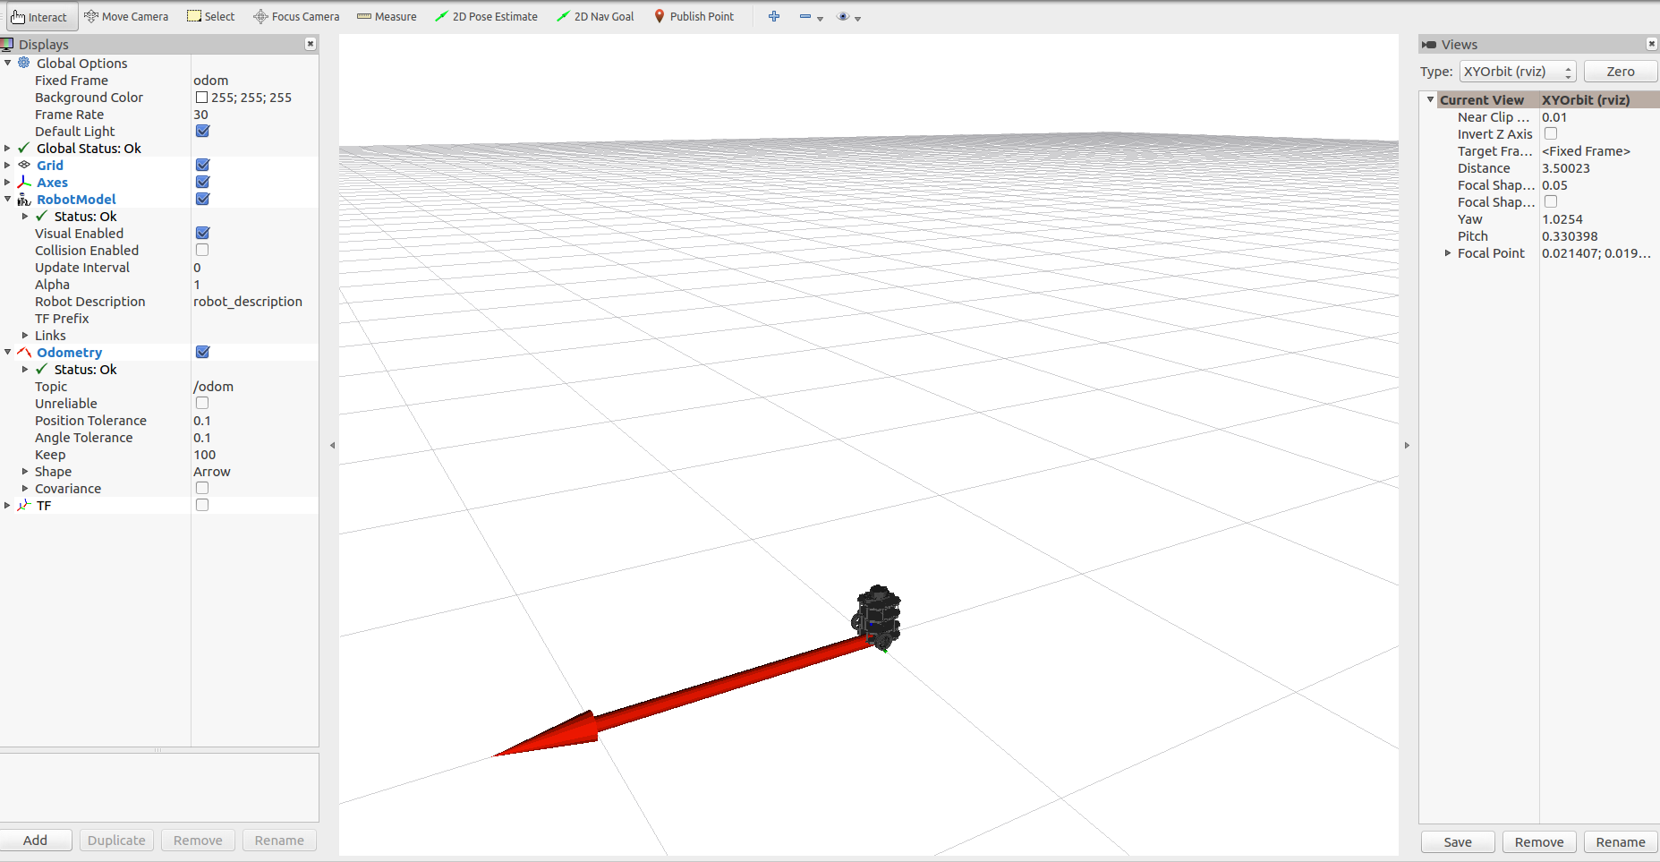The image size is (1660, 862).
Task: Select the Publish Point tool
Action: click(694, 16)
